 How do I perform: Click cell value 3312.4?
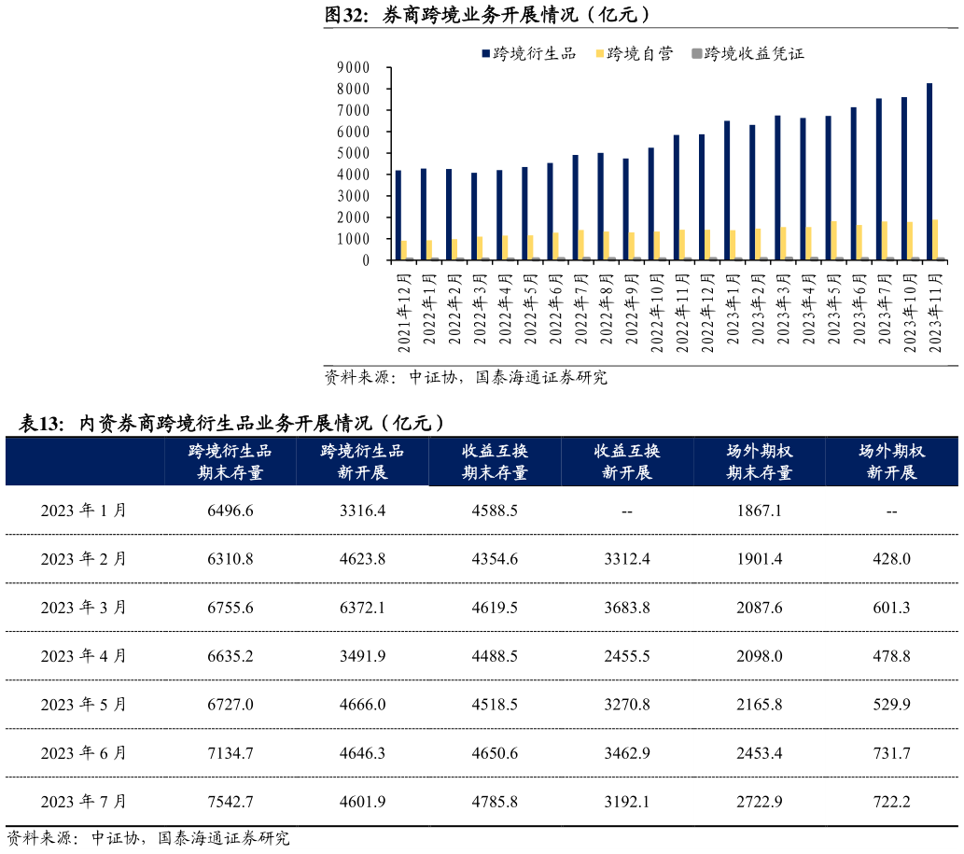point(627,559)
